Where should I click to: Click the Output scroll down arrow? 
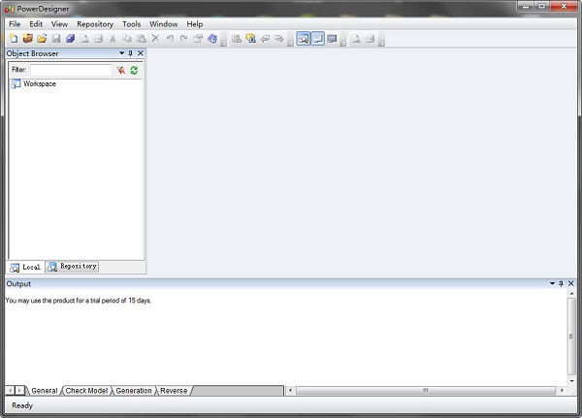click(571, 381)
